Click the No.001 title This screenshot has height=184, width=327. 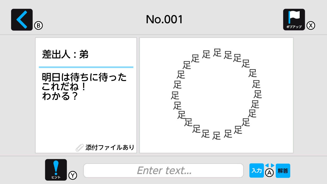tap(163, 19)
